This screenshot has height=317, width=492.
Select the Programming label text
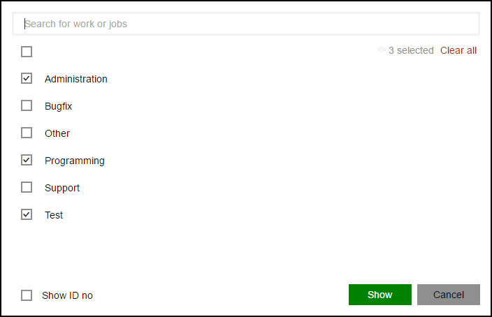tap(75, 161)
